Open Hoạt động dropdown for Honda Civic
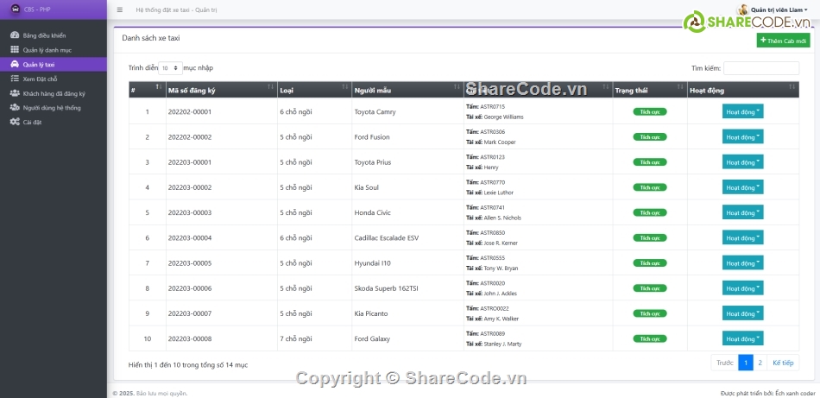Image resolution: width=820 pixels, height=398 pixels. tap(742, 212)
